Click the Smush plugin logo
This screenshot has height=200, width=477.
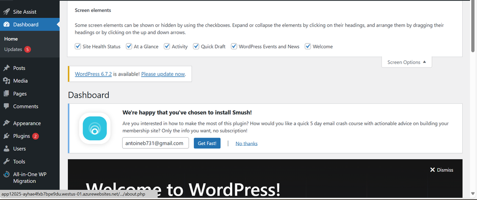[95, 129]
